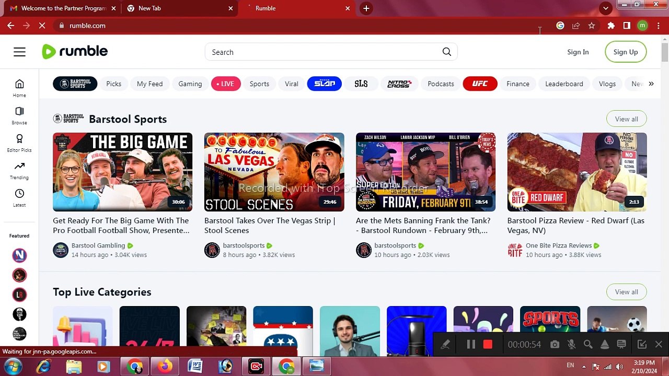Select the My Feed category chip

click(149, 84)
